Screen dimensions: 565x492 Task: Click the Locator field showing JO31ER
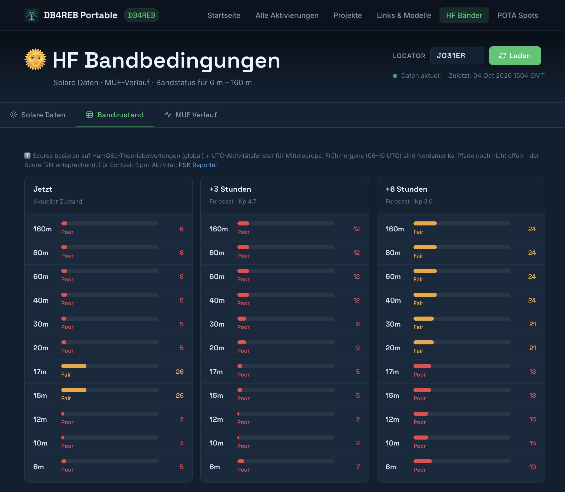457,56
